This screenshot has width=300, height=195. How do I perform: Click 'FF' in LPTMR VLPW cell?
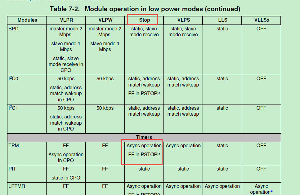[105, 186]
